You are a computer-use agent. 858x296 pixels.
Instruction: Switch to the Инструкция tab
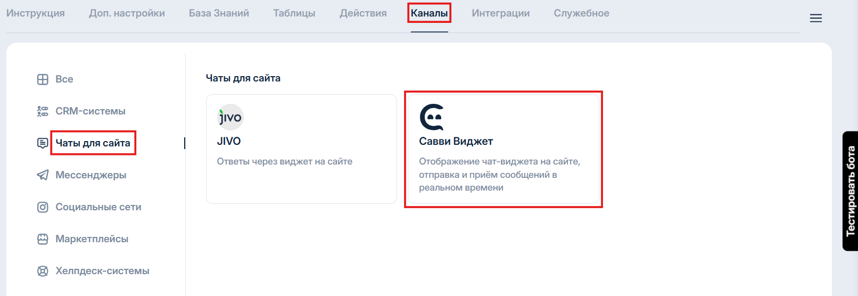(36, 13)
